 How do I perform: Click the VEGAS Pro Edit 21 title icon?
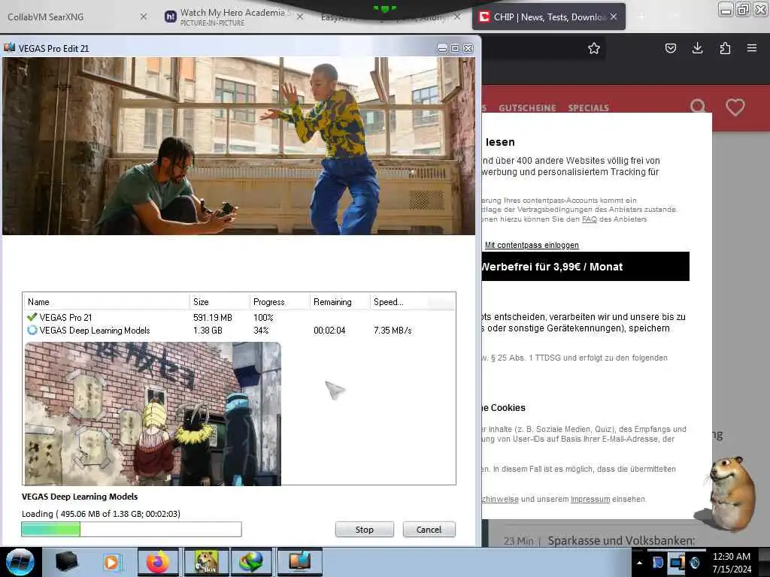coord(9,48)
